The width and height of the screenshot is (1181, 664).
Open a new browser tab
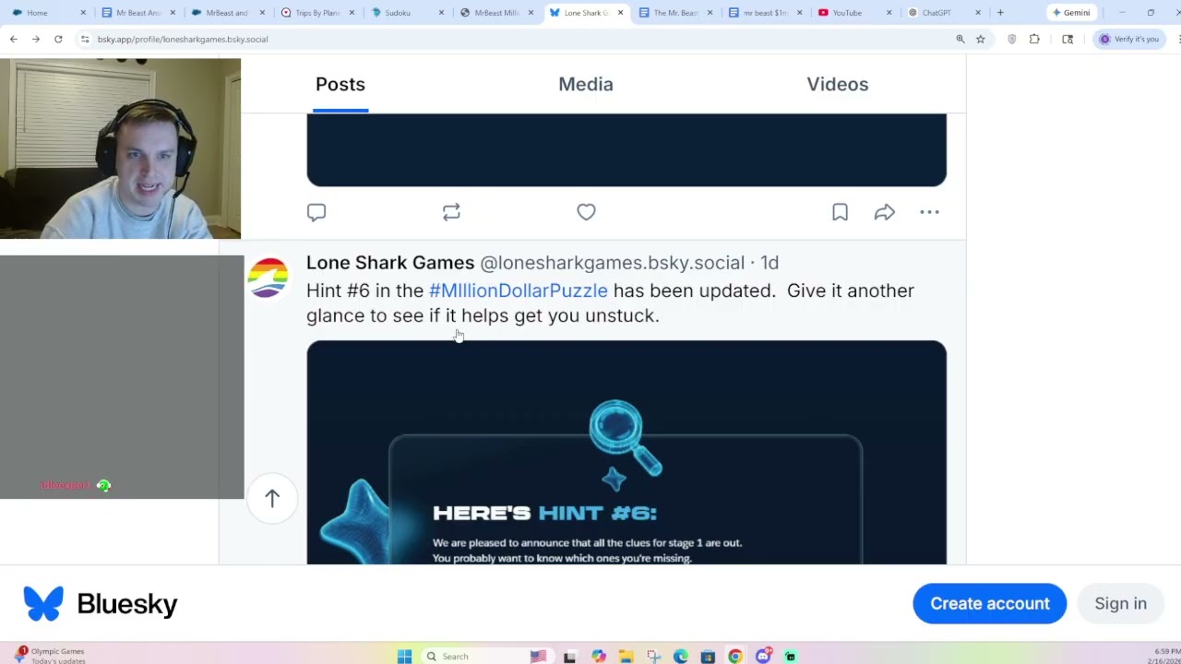1000,13
